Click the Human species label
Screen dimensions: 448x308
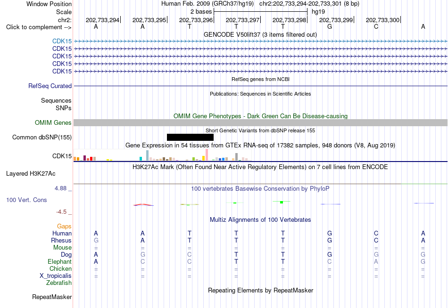tap(62, 234)
